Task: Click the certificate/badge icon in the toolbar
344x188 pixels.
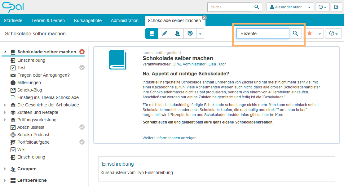Action: click(x=190, y=33)
